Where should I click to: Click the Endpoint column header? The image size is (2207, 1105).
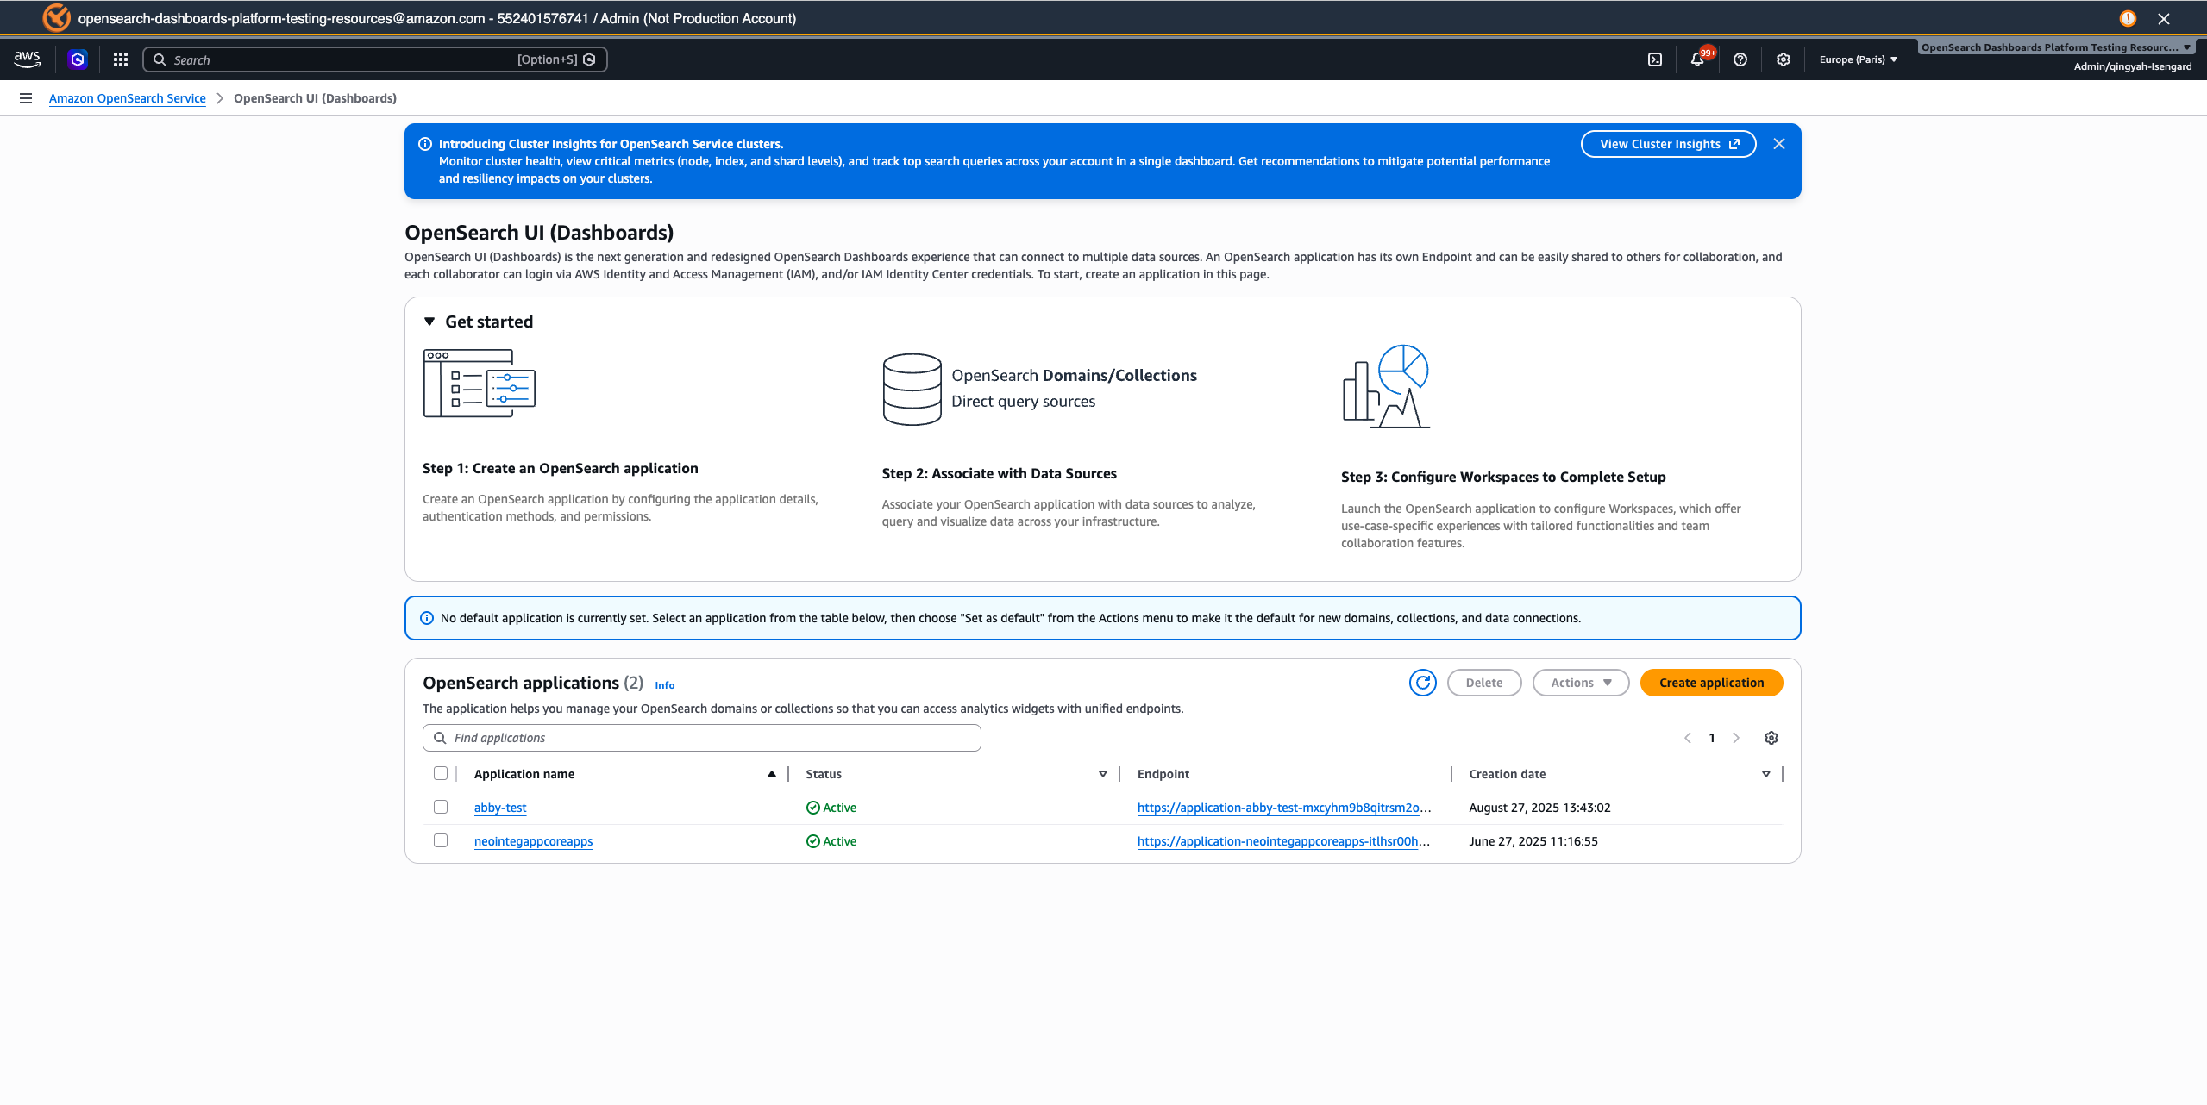click(1163, 774)
